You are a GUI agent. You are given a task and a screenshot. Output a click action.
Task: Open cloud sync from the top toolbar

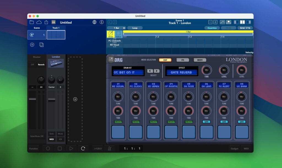39,22
